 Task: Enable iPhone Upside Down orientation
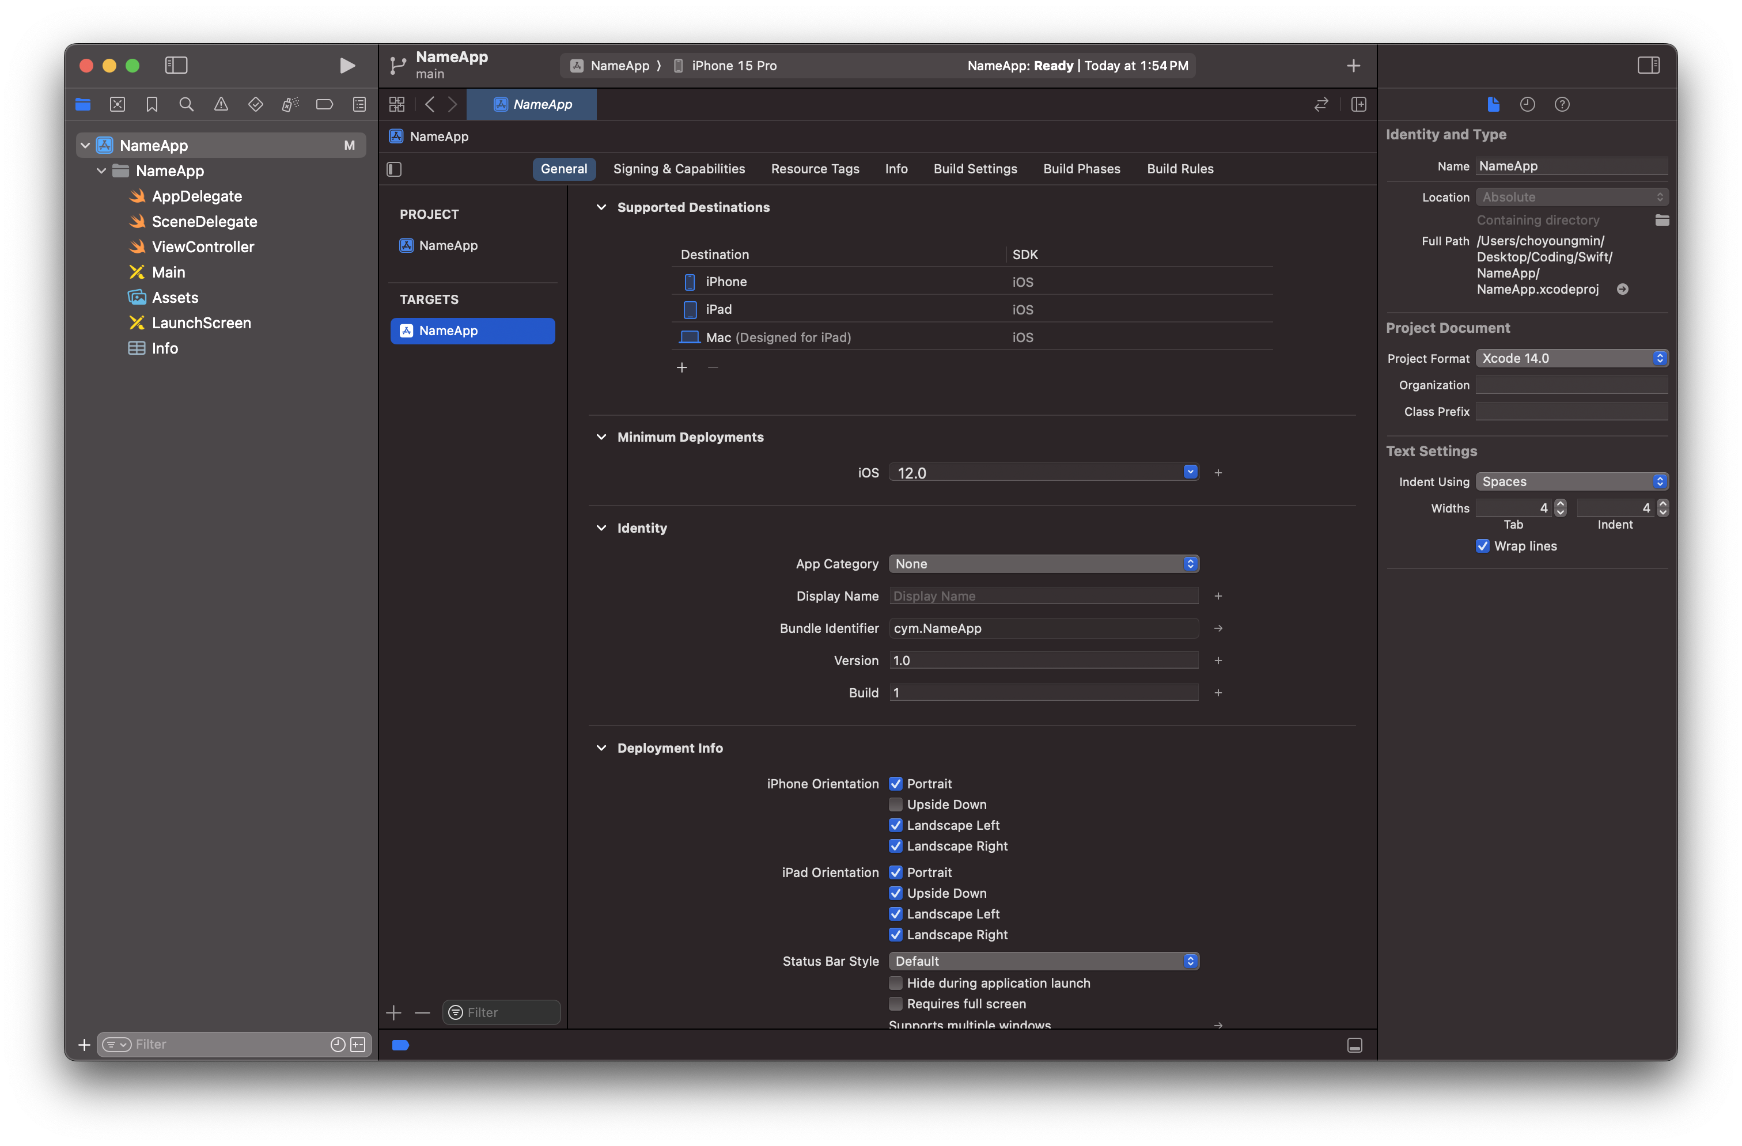click(x=895, y=805)
